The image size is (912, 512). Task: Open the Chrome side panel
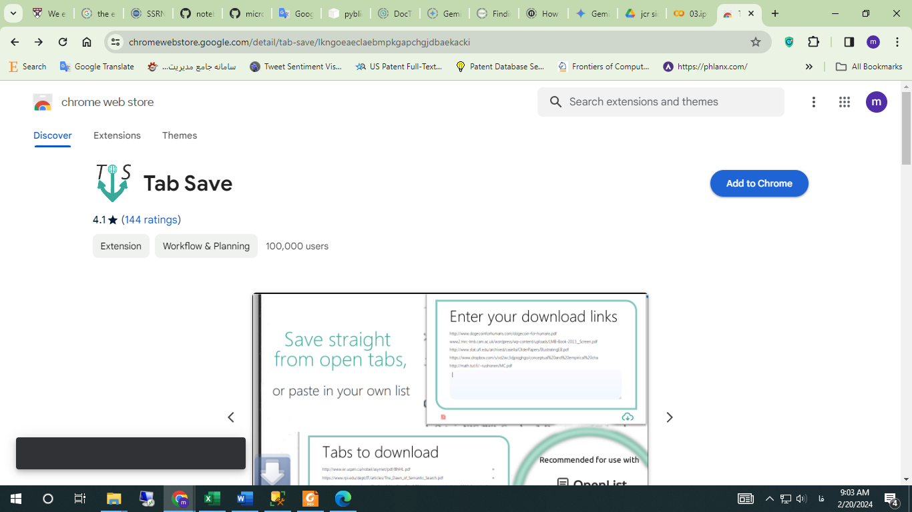849,42
